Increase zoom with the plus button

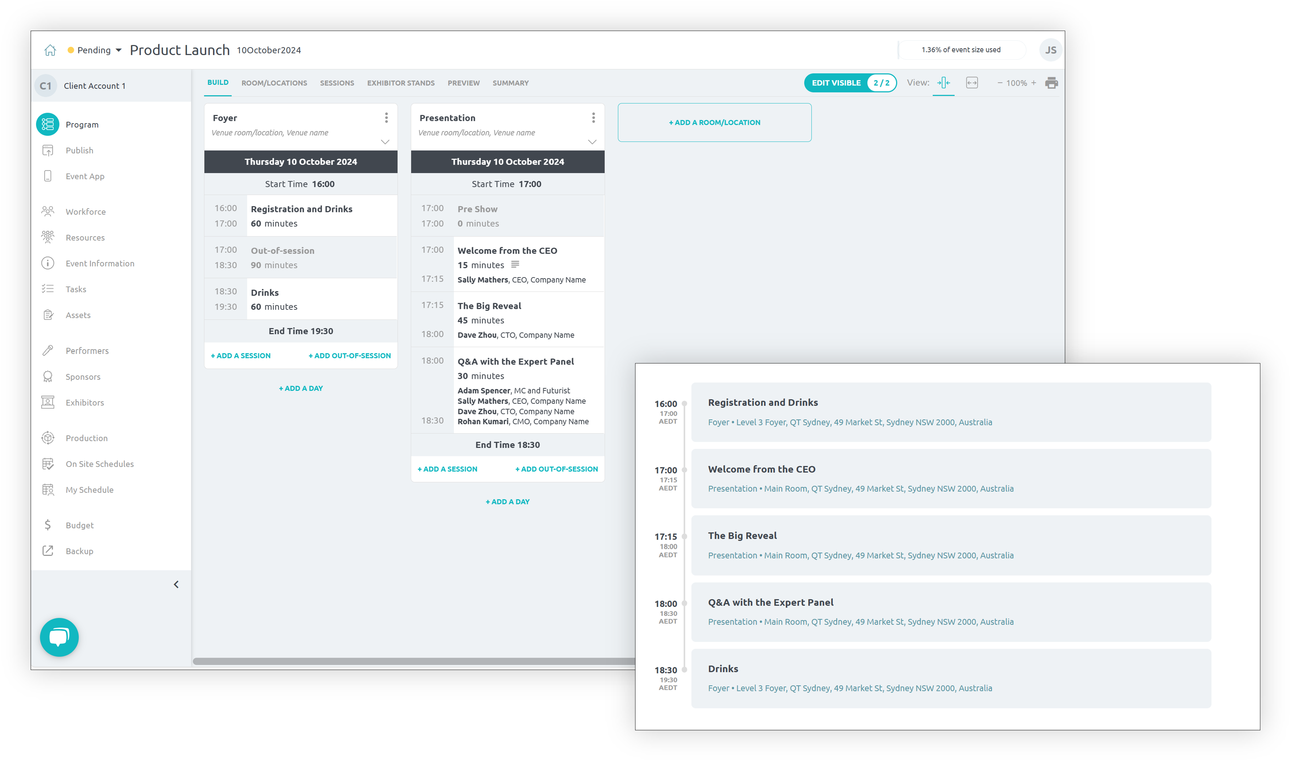1033,83
